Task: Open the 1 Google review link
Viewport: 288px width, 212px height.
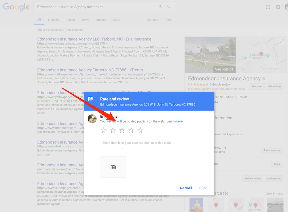Action: pos(220,85)
